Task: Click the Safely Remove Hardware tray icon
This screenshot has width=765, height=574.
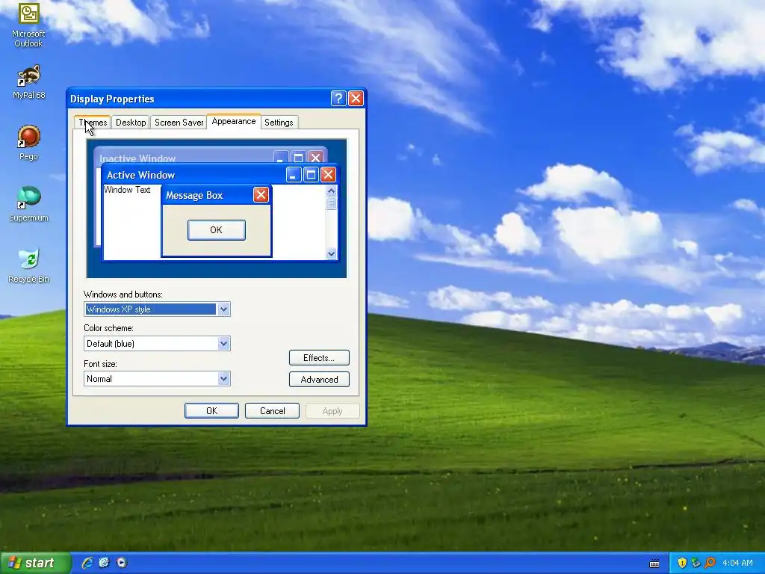Action: [696, 563]
